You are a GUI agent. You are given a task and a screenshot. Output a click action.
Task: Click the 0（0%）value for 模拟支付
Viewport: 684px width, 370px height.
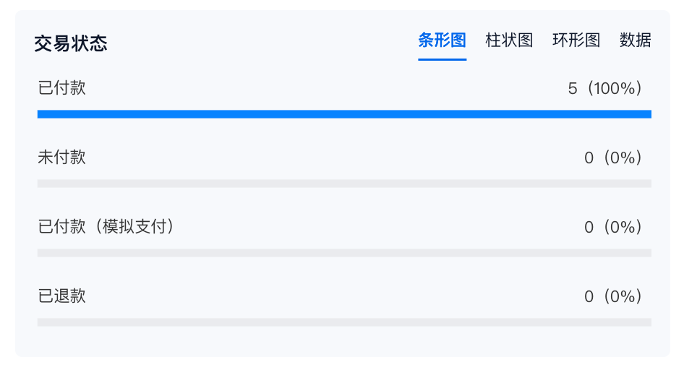tap(613, 227)
